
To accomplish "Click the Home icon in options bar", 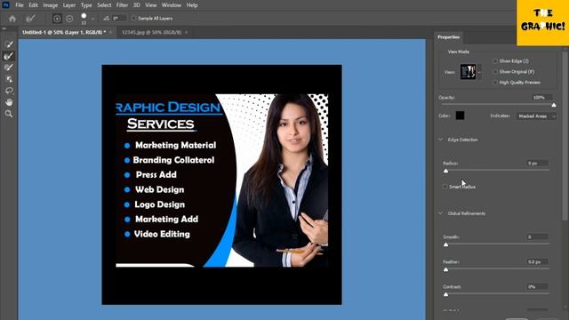I will 12,19.
